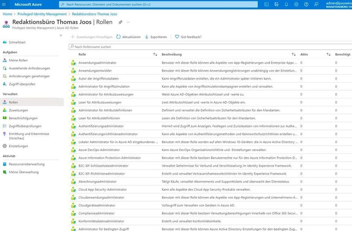Open portal settings gear icon

click(x=296, y=4)
